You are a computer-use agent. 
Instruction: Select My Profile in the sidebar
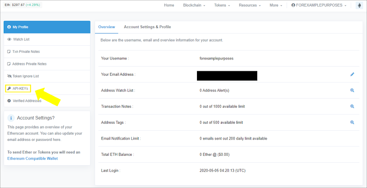tap(47, 27)
